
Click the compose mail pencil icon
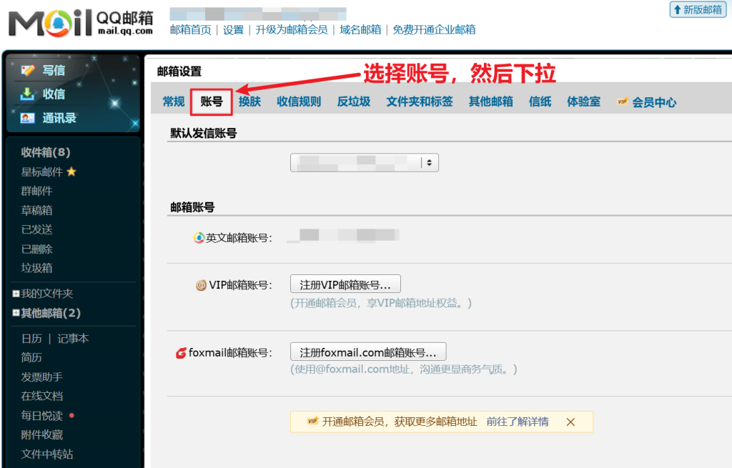point(28,70)
